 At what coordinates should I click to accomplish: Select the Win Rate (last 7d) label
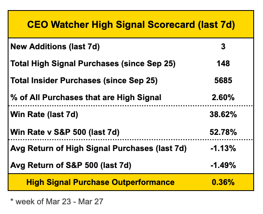pos(44,115)
